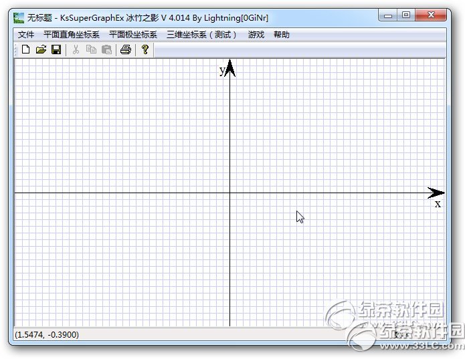Click the origin of the coordinate axes
465x359 pixels.
[230, 193]
